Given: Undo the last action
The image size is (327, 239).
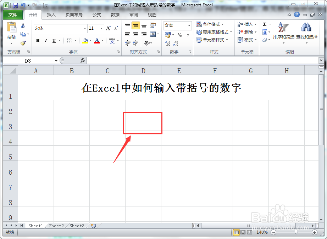Looking at the screenshot, I should 23,5.
